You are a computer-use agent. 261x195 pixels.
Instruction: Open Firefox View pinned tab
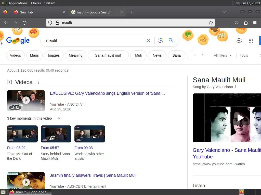(5, 12)
